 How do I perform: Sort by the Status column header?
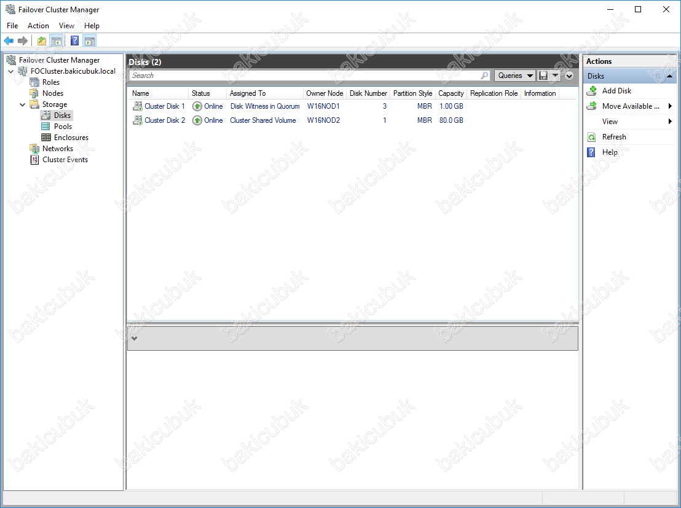(x=207, y=93)
